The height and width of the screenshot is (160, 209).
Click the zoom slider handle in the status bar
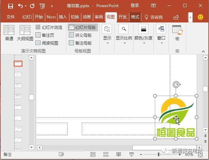(159, 155)
